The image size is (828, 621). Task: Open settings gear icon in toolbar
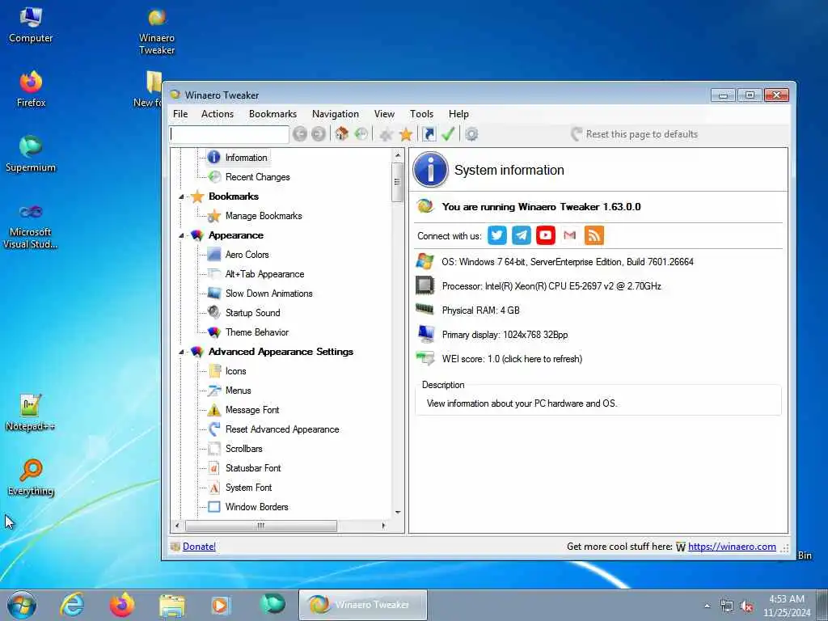[x=471, y=134]
